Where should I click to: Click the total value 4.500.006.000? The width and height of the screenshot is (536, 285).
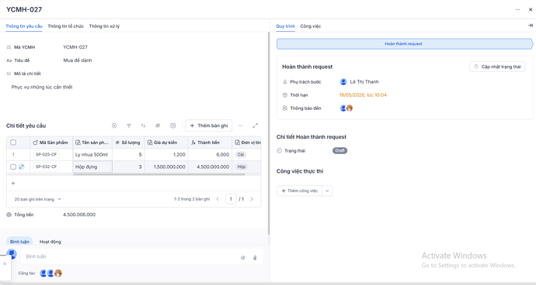pos(79,215)
